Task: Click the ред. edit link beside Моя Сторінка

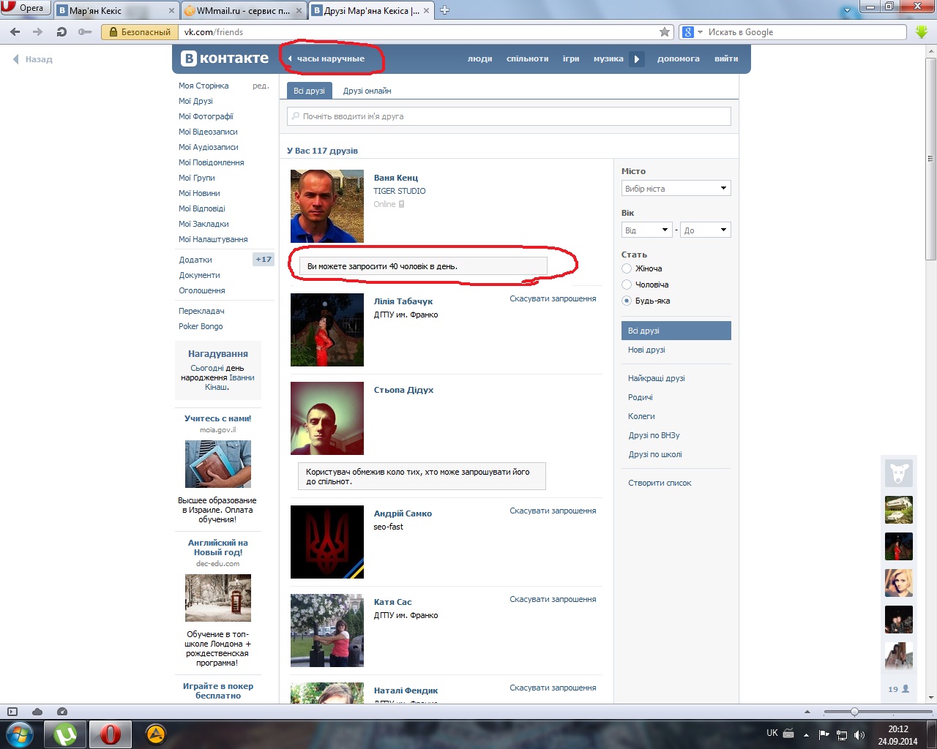Action: click(x=261, y=86)
